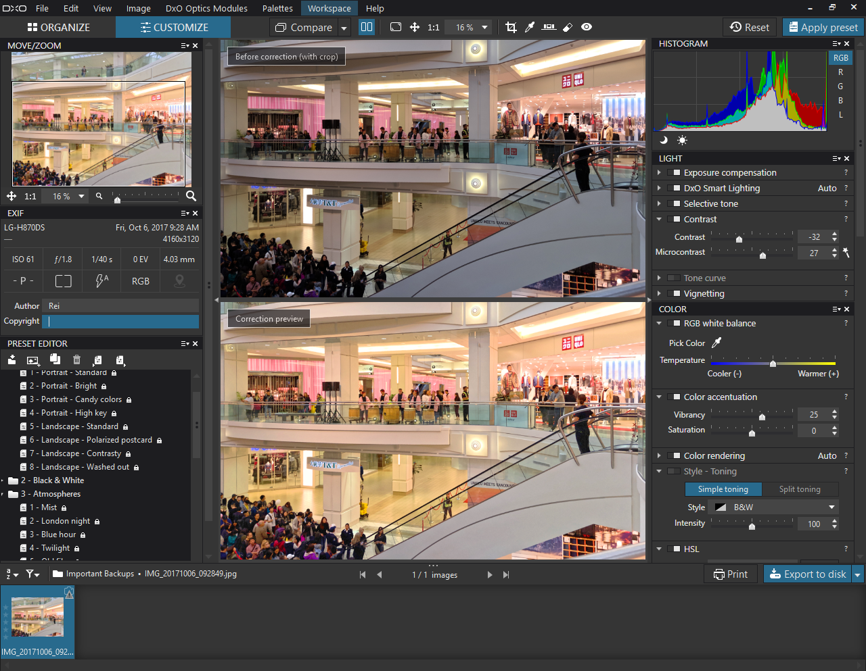Viewport: 866px width, 671px height.
Task: Toggle Vignetting correction checkbox
Action: point(674,294)
